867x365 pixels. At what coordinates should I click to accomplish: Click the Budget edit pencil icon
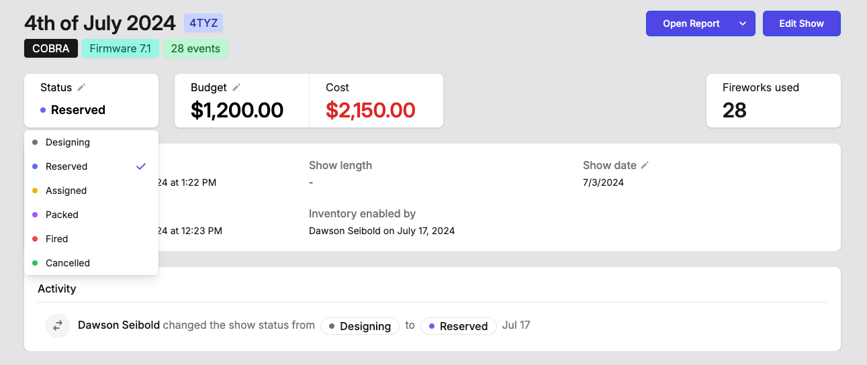click(236, 87)
